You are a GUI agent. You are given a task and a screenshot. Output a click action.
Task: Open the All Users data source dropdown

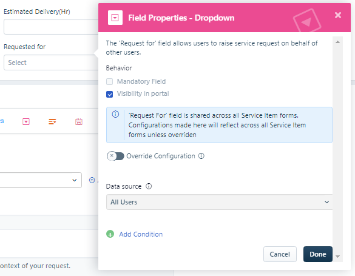[219, 202]
